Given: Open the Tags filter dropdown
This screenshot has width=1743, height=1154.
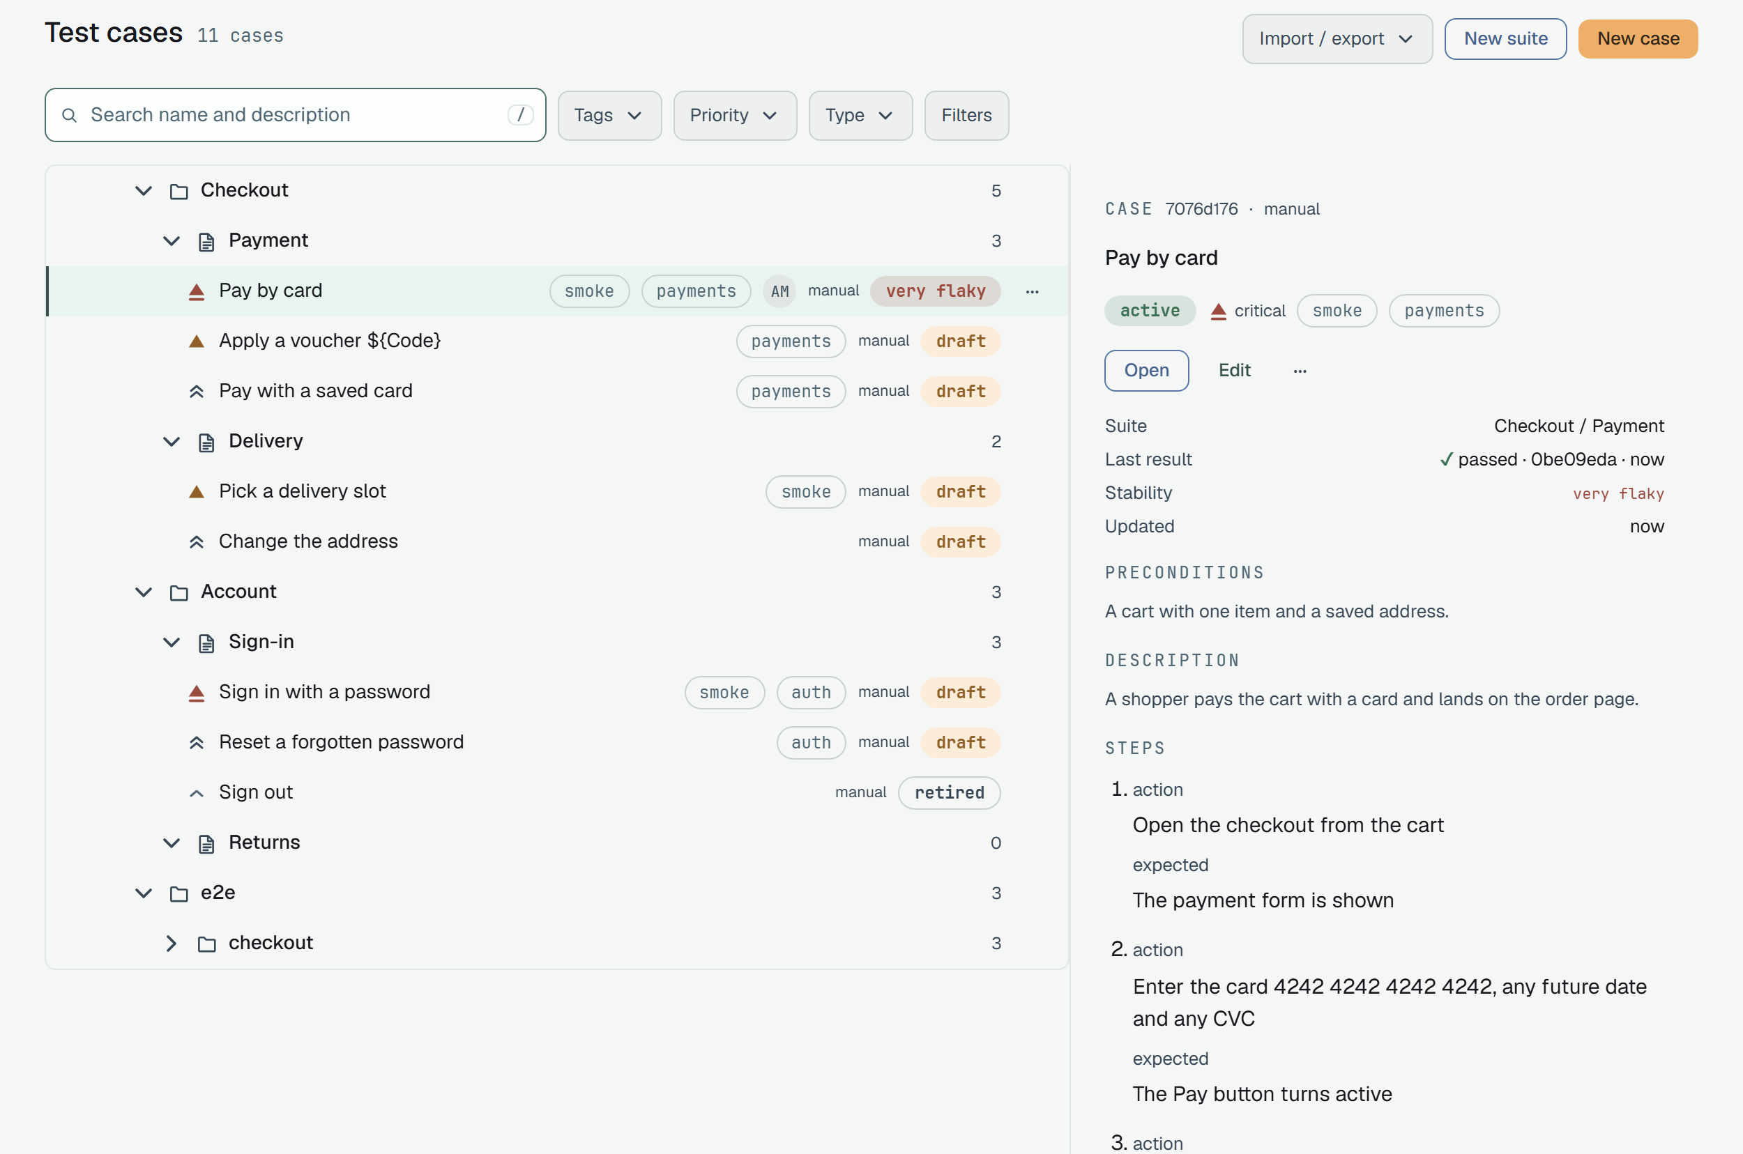Looking at the screenshot, I should (x=610, y=116).
